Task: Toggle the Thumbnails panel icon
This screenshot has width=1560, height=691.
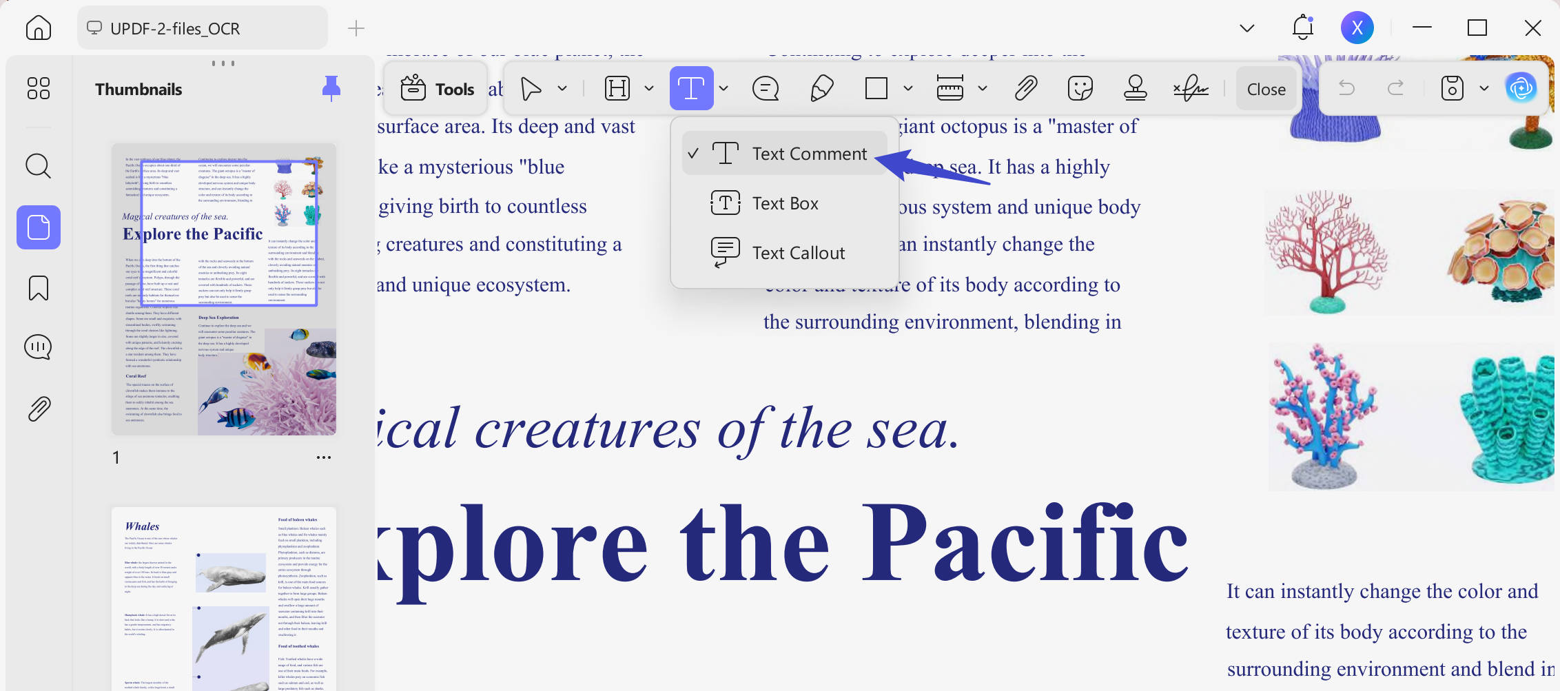Action: [x=39, y=227]
